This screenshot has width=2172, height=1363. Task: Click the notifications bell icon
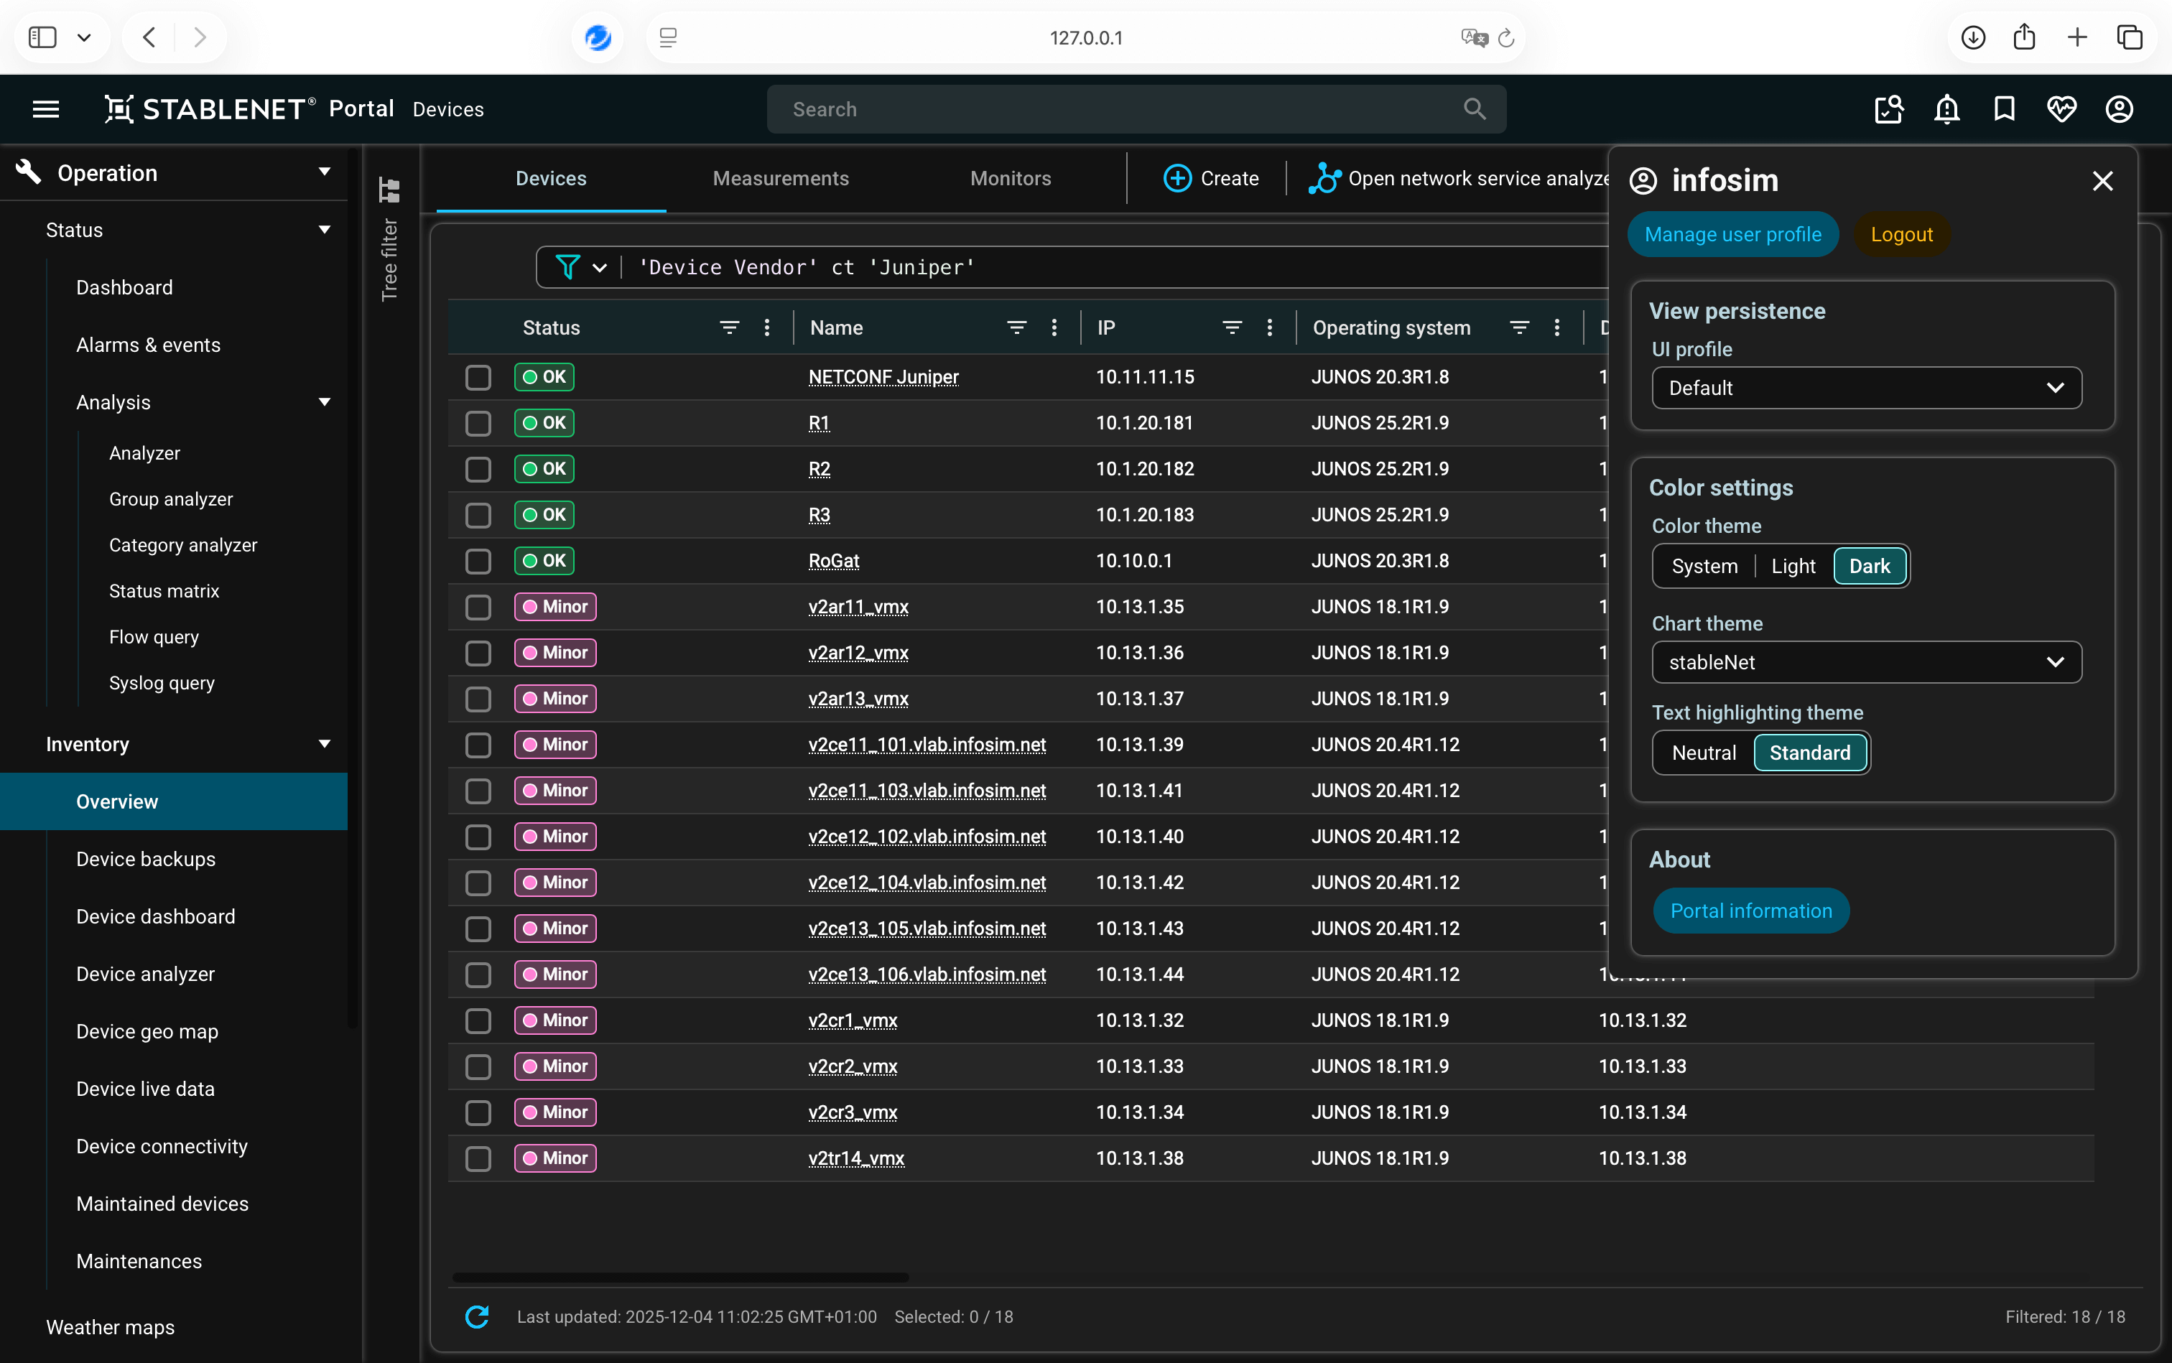(1946, 109)
